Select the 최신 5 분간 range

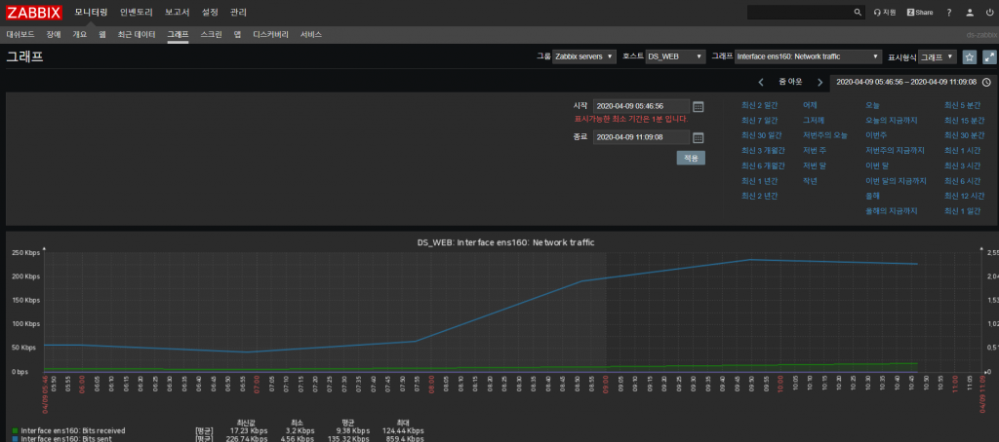click(964, 105)
